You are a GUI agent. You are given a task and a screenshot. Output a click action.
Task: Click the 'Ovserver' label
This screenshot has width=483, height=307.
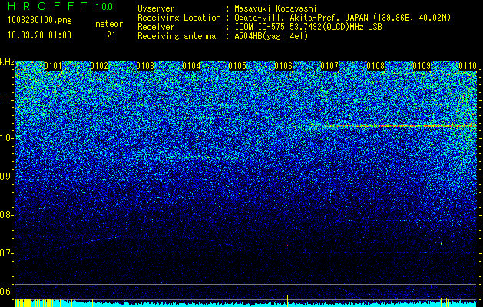[x=156, y=8]
